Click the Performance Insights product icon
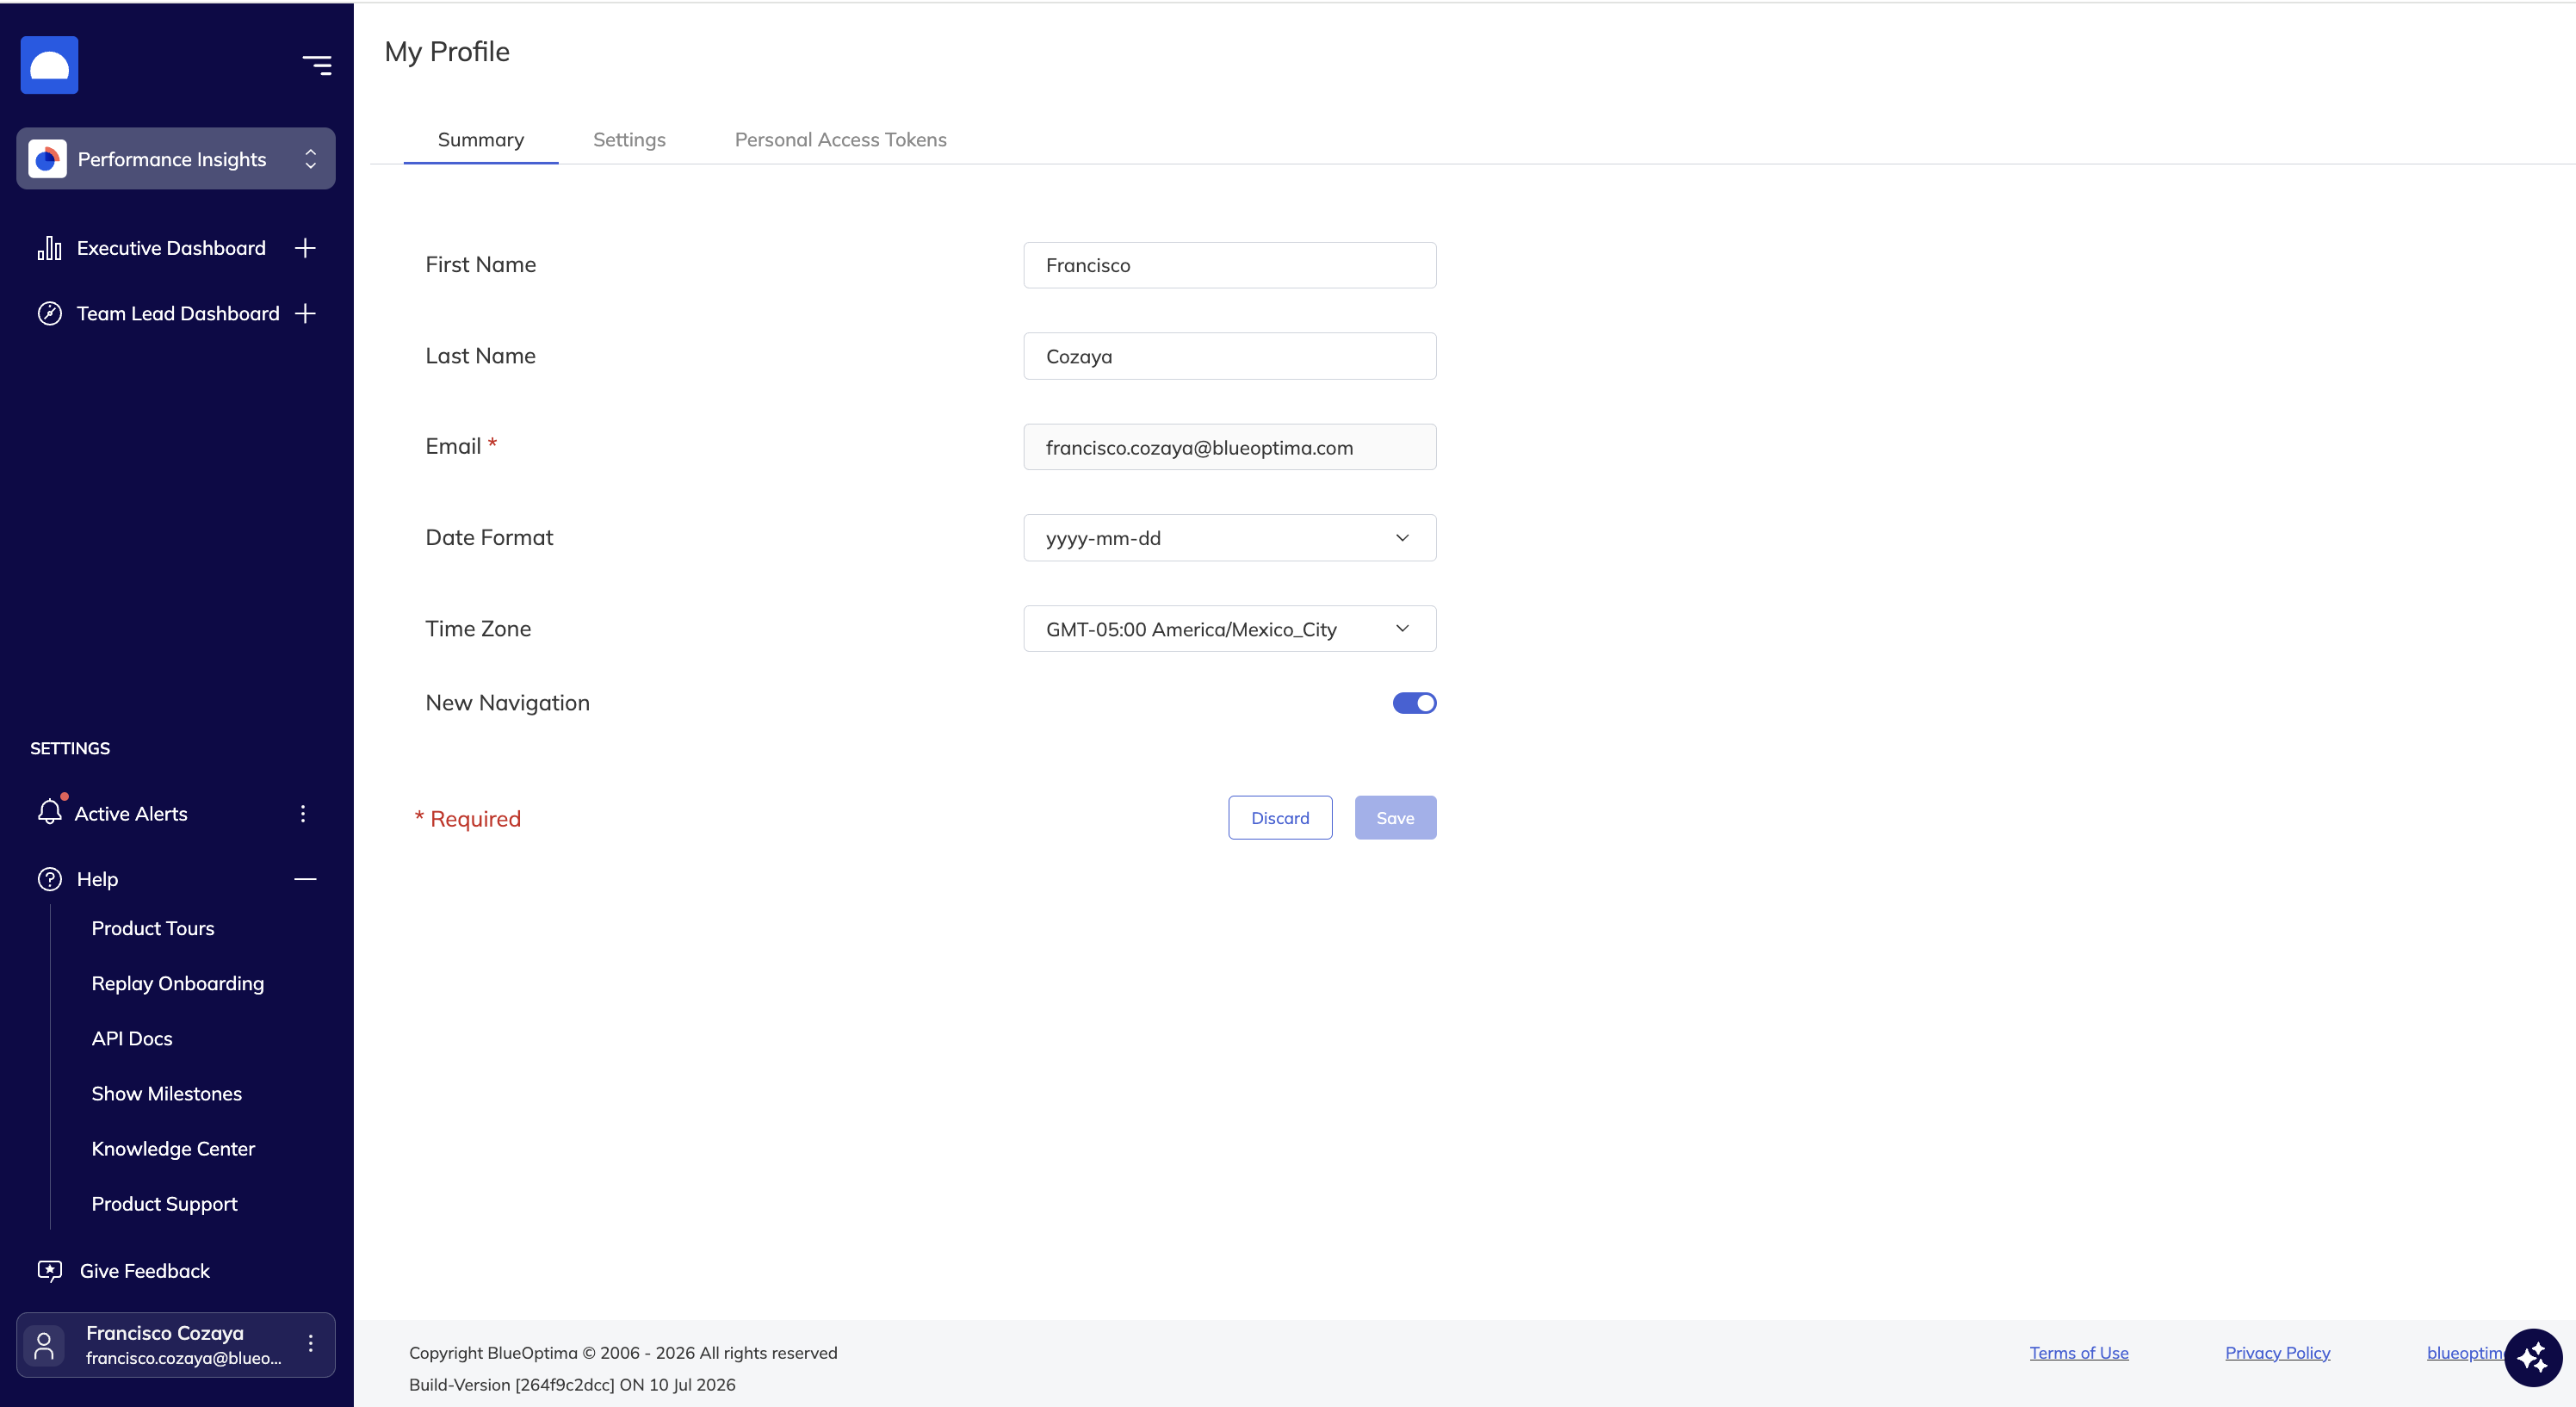Image resolution: width=2576 pixels, height=1407 pixels. [x=47, y=159]
